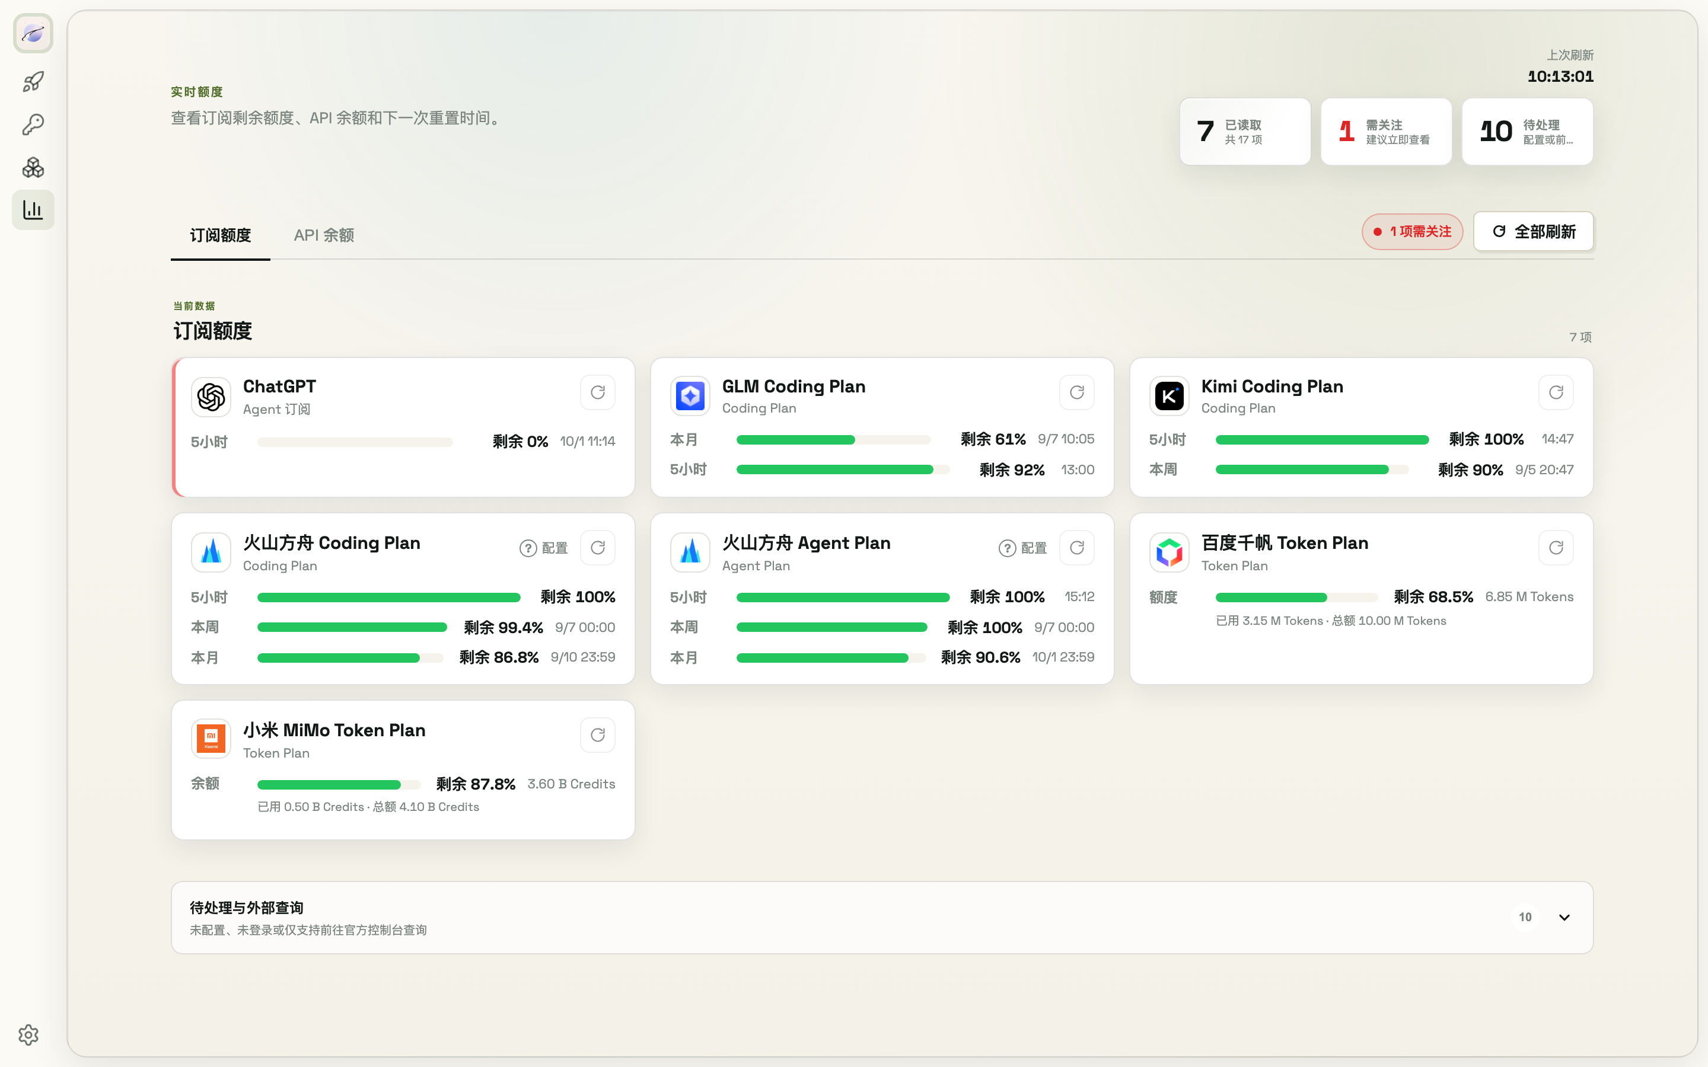Screen dimensions: 1708x1067
Task: Click the 剩余 0% value on ChatGPT
Action: point(520,442)
